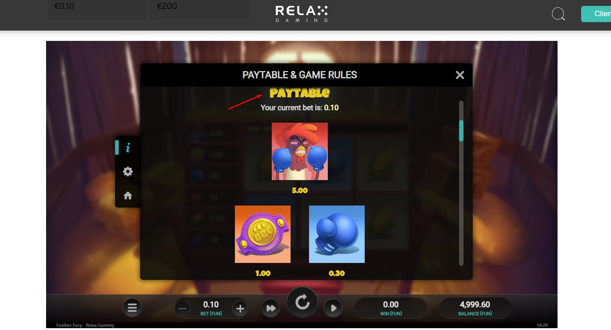Image resolution: width=611 pixels, height=330 pixels.
Task: Open the info paytable tab icon
Action: tap(128, 148)
